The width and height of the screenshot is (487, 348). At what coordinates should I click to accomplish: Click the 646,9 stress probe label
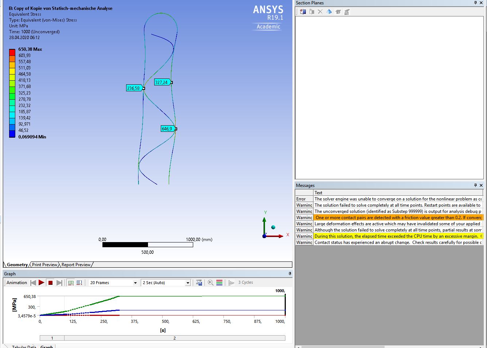point(167,129)
